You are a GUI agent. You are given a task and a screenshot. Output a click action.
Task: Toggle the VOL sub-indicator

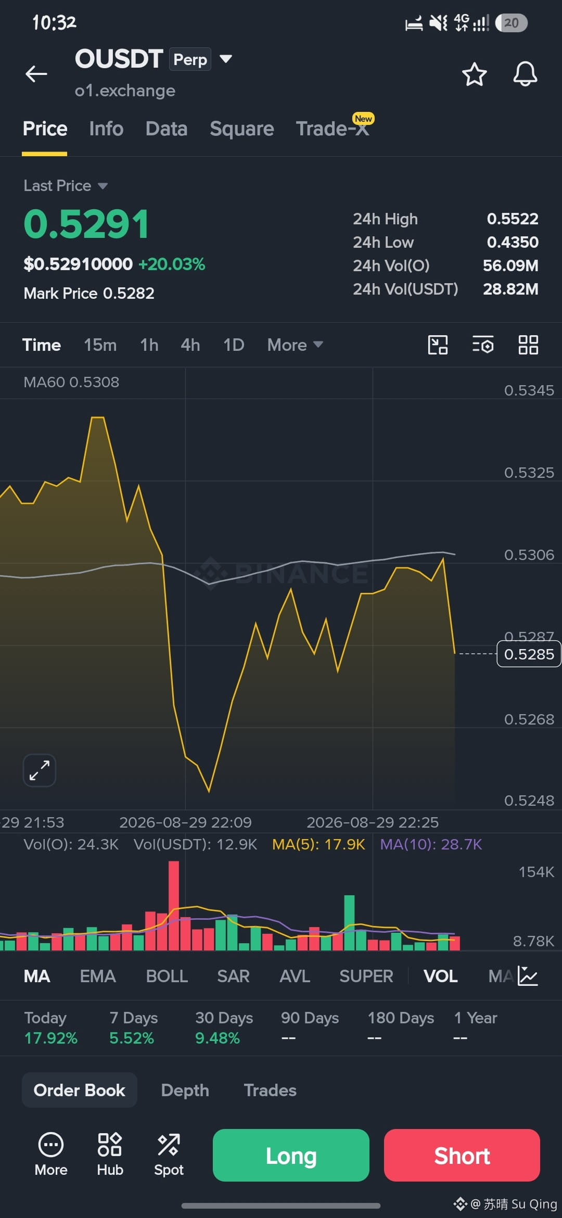440,976
